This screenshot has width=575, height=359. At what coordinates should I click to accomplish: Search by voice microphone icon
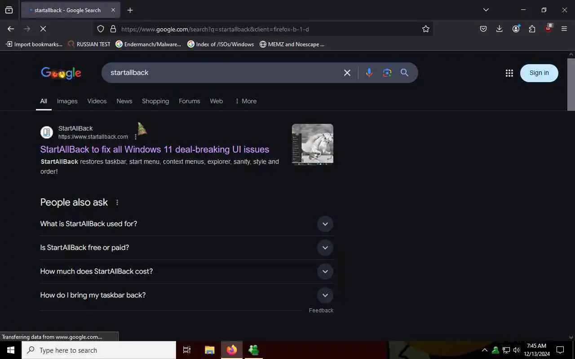[369, 73]
